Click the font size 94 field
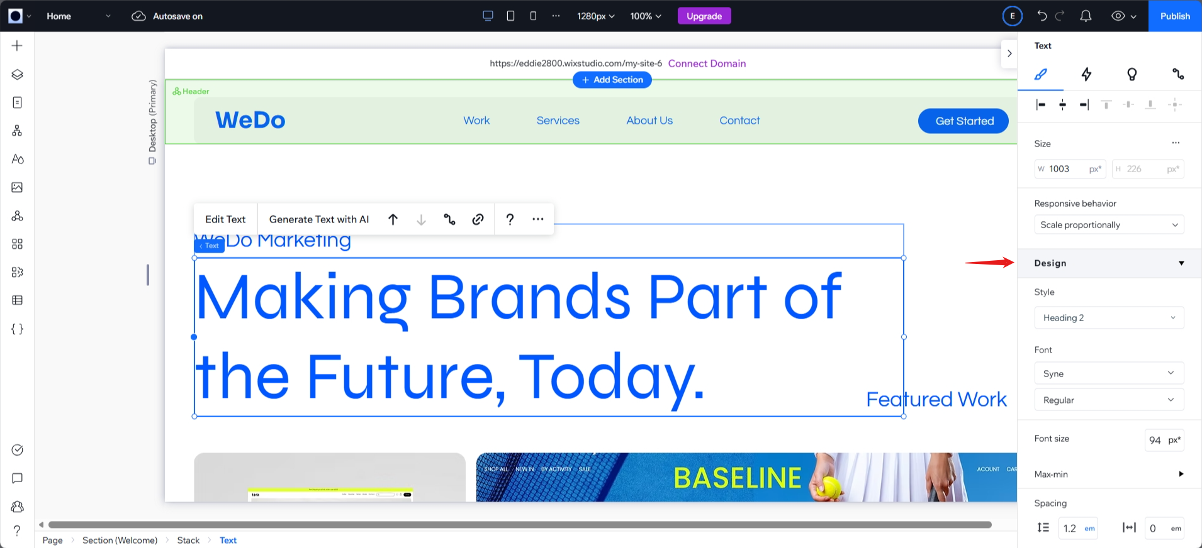Screen dimensions: 1202x548 pos(1164,440)
